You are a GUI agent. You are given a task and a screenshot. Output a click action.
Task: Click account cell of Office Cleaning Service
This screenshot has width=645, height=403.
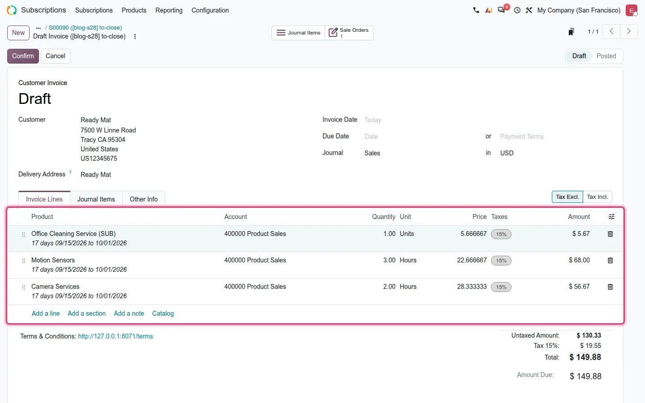click(x=255, y=234)
